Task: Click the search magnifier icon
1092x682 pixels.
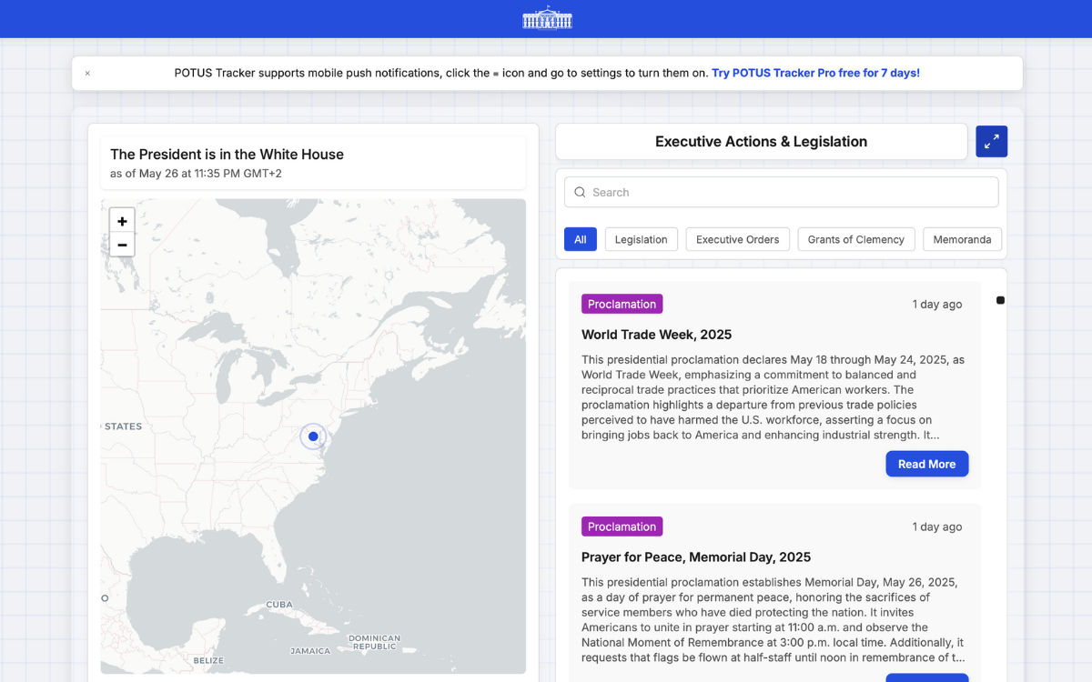Action: (x=580, y=192)
